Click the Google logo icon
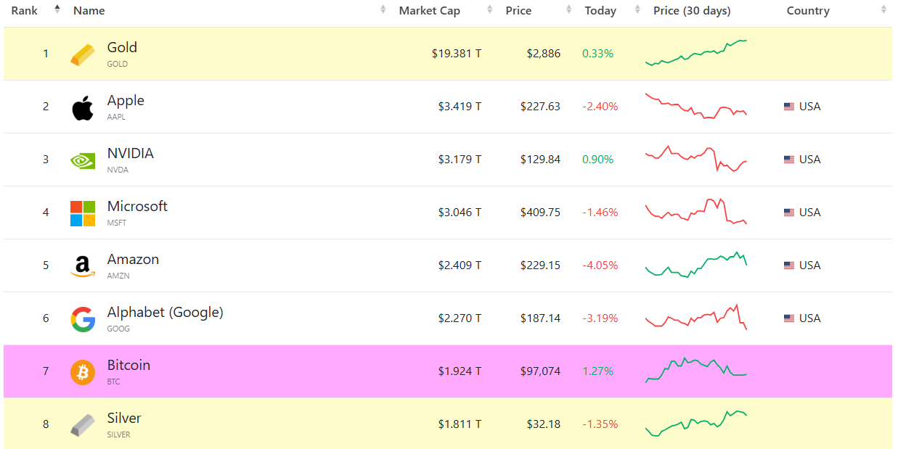Image resolution: width=898 pixels, height=449 pixels. click(83, 319)
